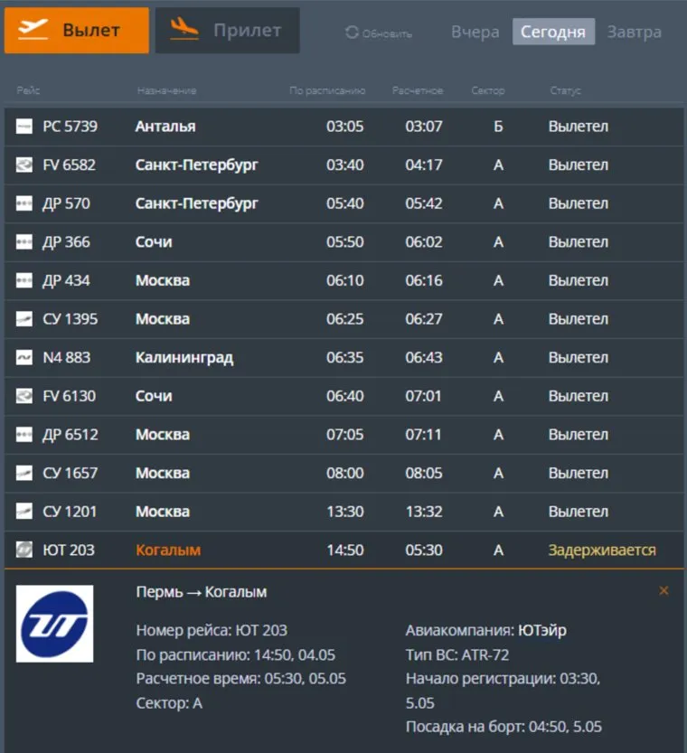Click the Aeroflot icon beside СУ 1395
Viewport: 687px width, 753px height.
tap(24, 319)
